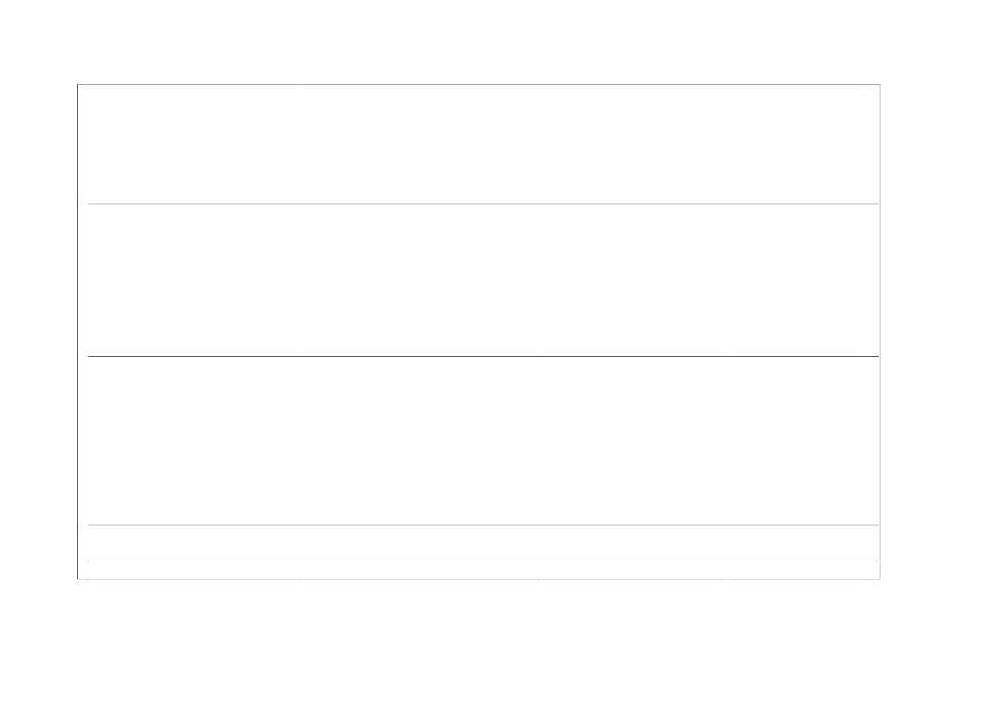Click the third tick mark on the bottom border

click(x=540, y=580)
